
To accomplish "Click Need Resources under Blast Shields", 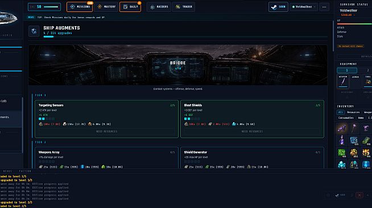I will click(252, 131).
